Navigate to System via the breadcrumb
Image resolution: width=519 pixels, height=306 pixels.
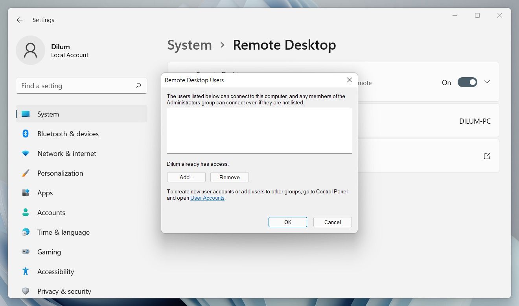pyautogui.click(x=190, y=45)
